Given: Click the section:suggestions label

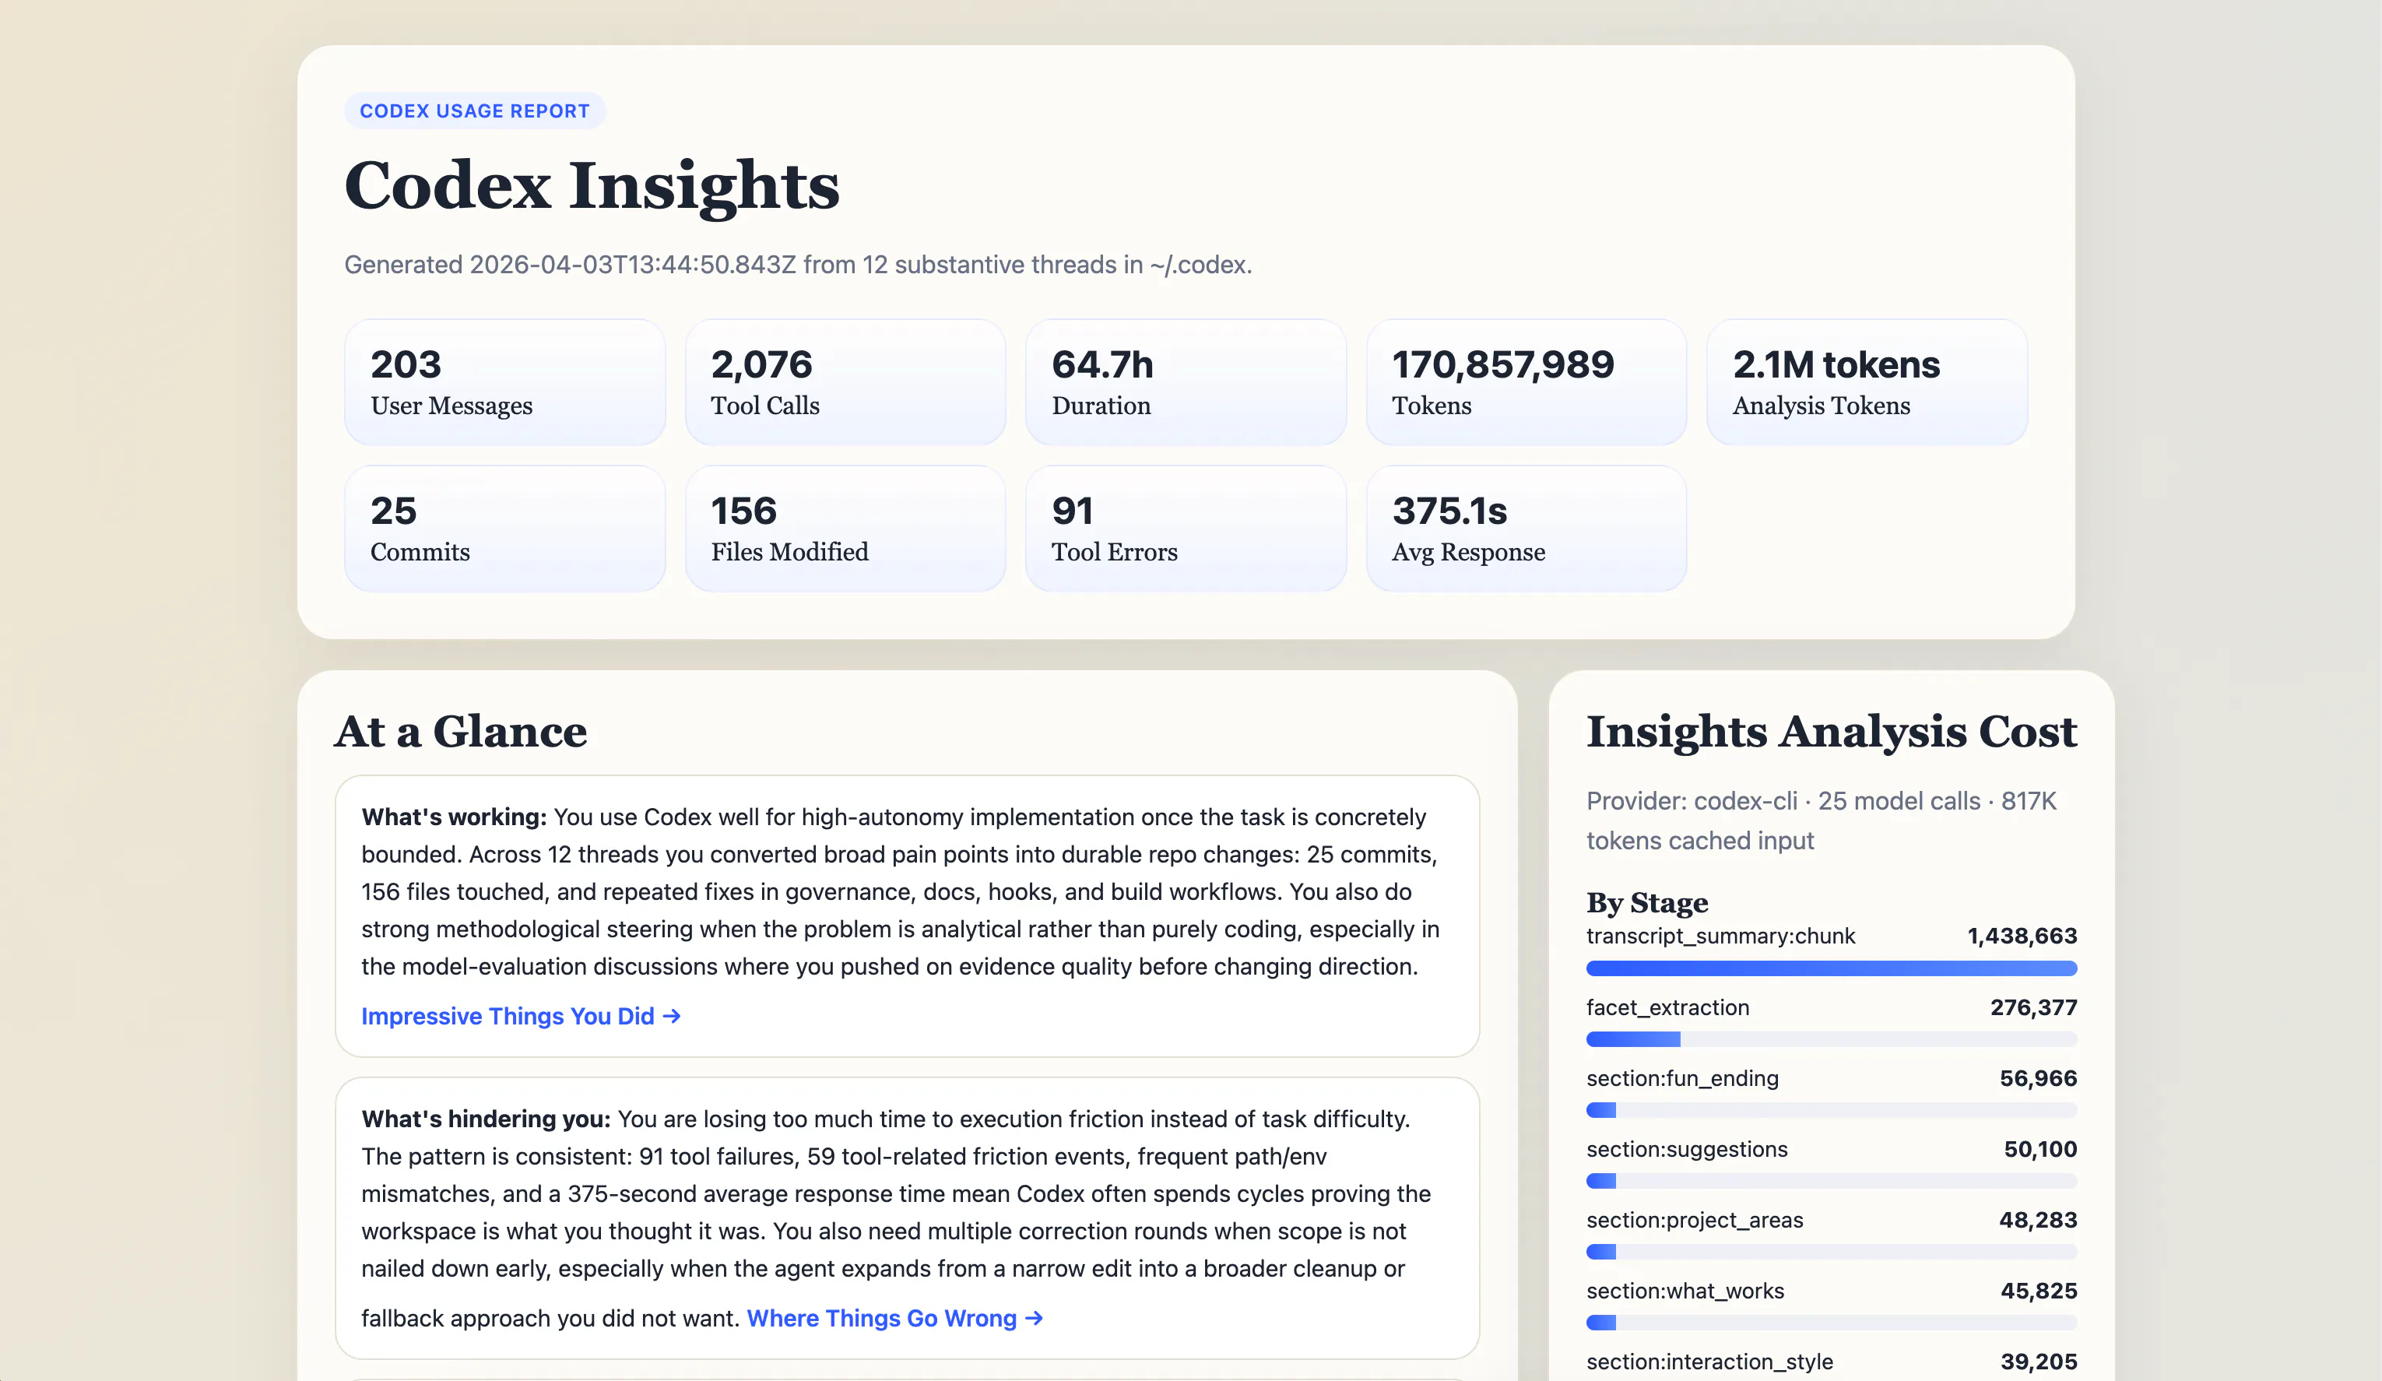Looking at the screenshot, I should pos(1688,1150).
